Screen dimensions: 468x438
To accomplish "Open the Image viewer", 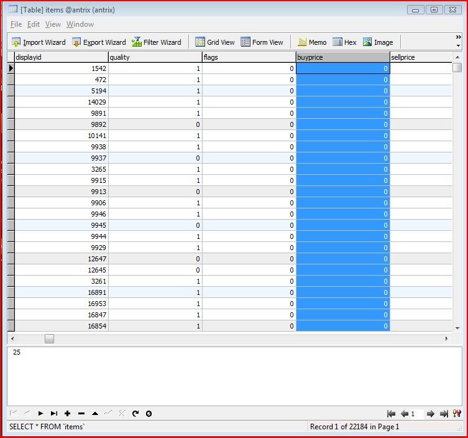I will pyautogui.click(x=378, y=42).
